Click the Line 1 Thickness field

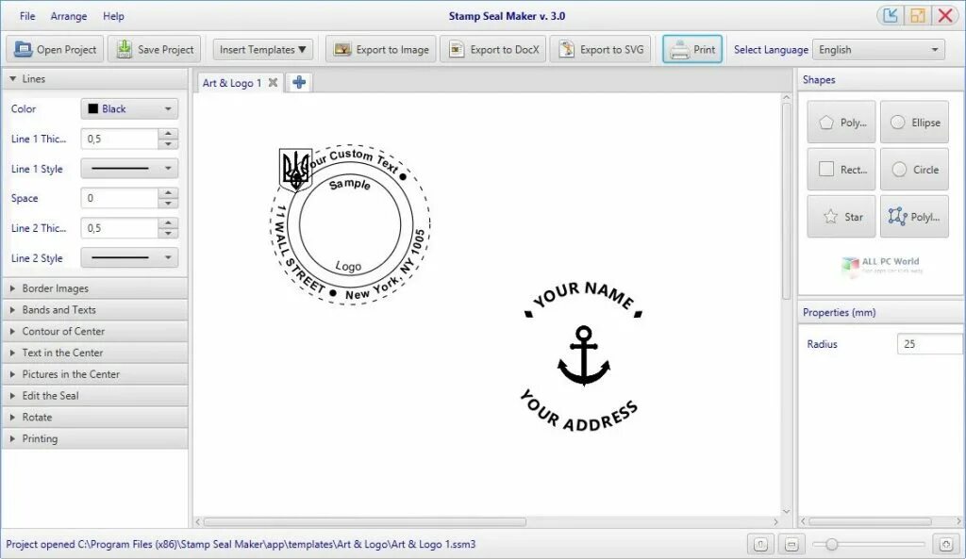tap(120, 139)
